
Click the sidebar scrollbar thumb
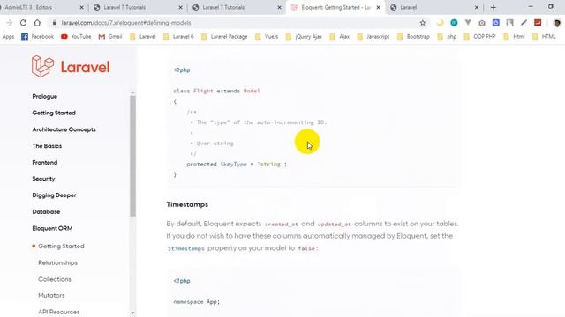[133, 156]
